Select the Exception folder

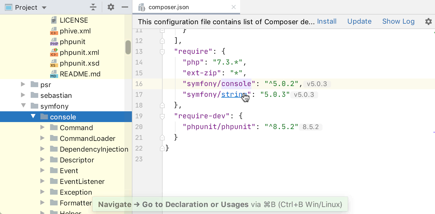click(66, 192)
